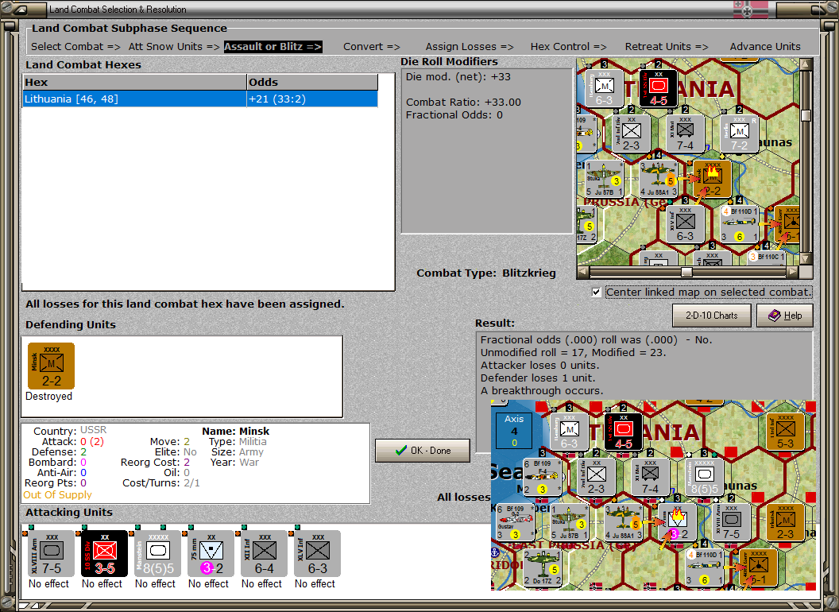The height and width of the screenshot is (612, 839).
Task: Click the minimap horizontal scrollbar right arrow
Action: (793, 272)
